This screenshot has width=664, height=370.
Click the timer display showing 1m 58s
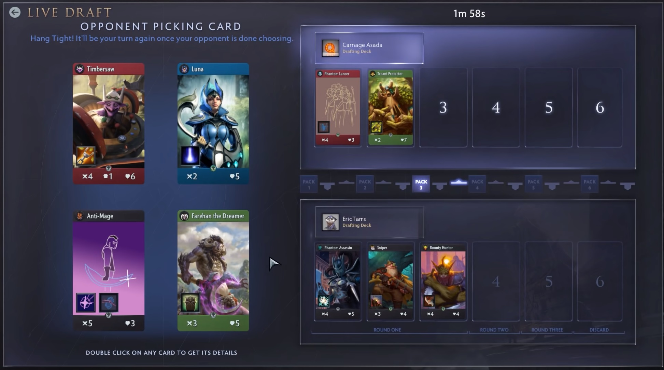469,13
